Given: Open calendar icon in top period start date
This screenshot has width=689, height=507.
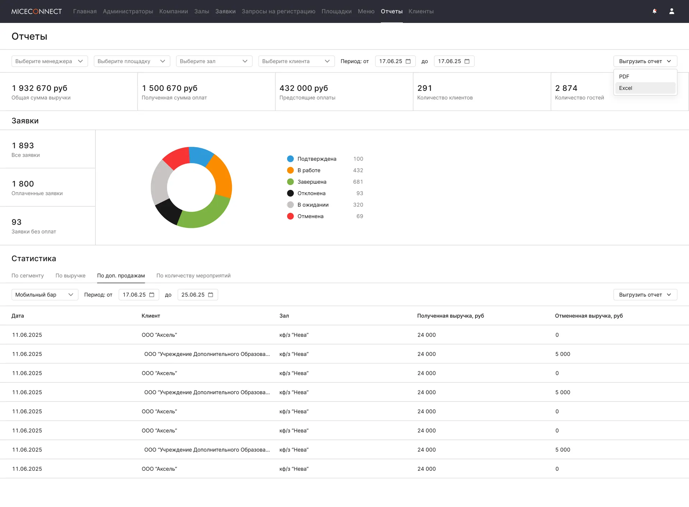Looking at the screenshot, I should pos(408,61).
